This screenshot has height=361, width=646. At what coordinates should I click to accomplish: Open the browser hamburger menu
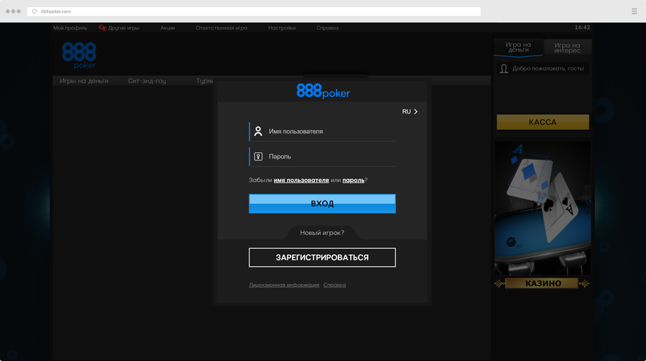click(x=634, y=12)
